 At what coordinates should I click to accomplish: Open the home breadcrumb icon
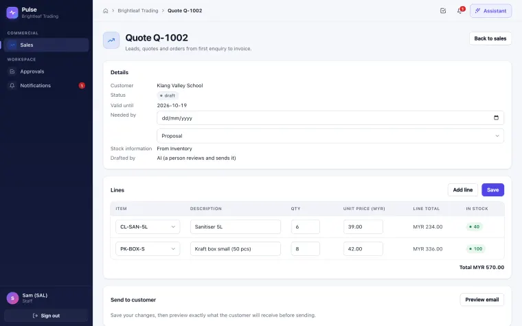(x=106, y=11)
